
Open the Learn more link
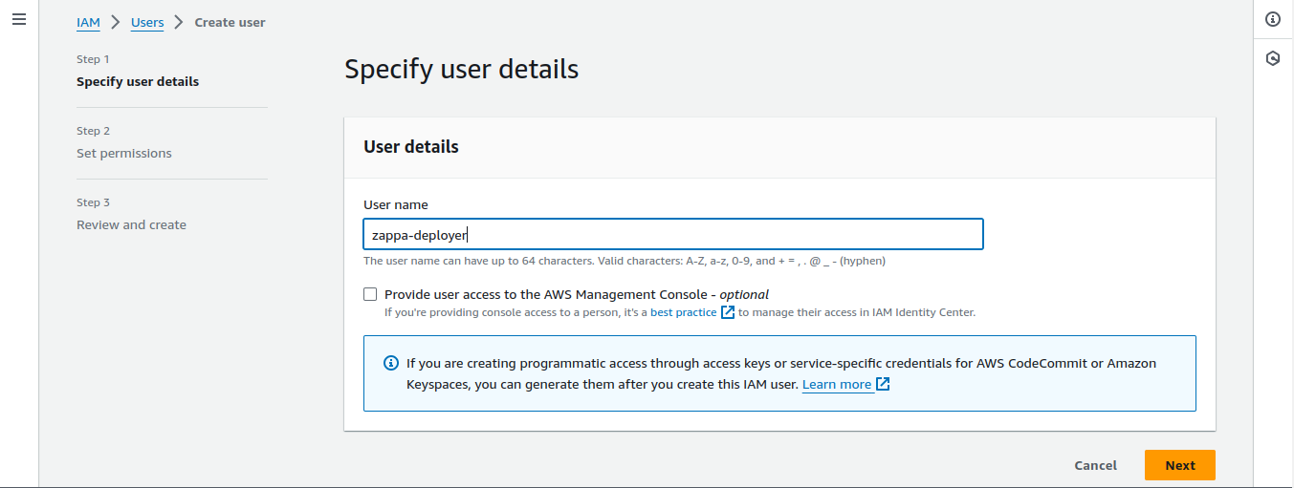tap(837, 384)
